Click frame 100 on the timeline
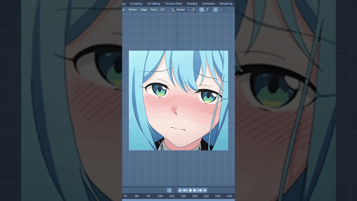 [x=160, y=196]
